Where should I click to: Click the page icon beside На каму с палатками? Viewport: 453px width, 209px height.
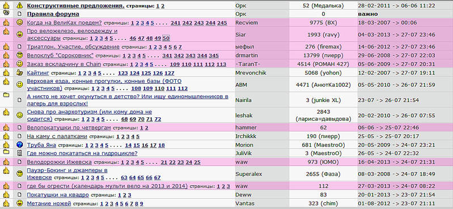[19, 136]
